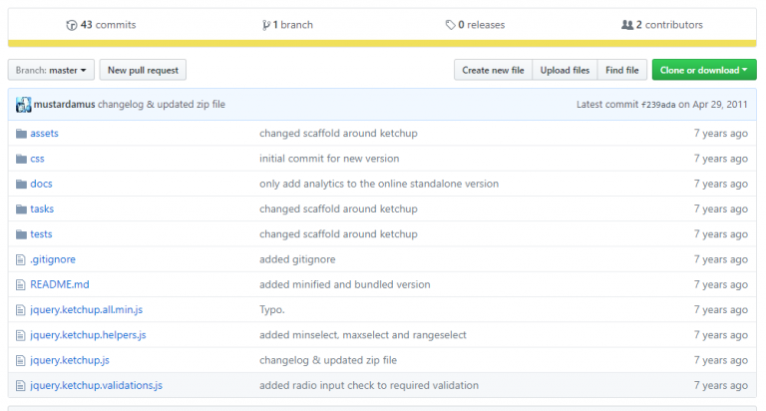The width and height of the screenshot is (766, 411).
Task: Click the .gitignore file icon
Action: 21,259
